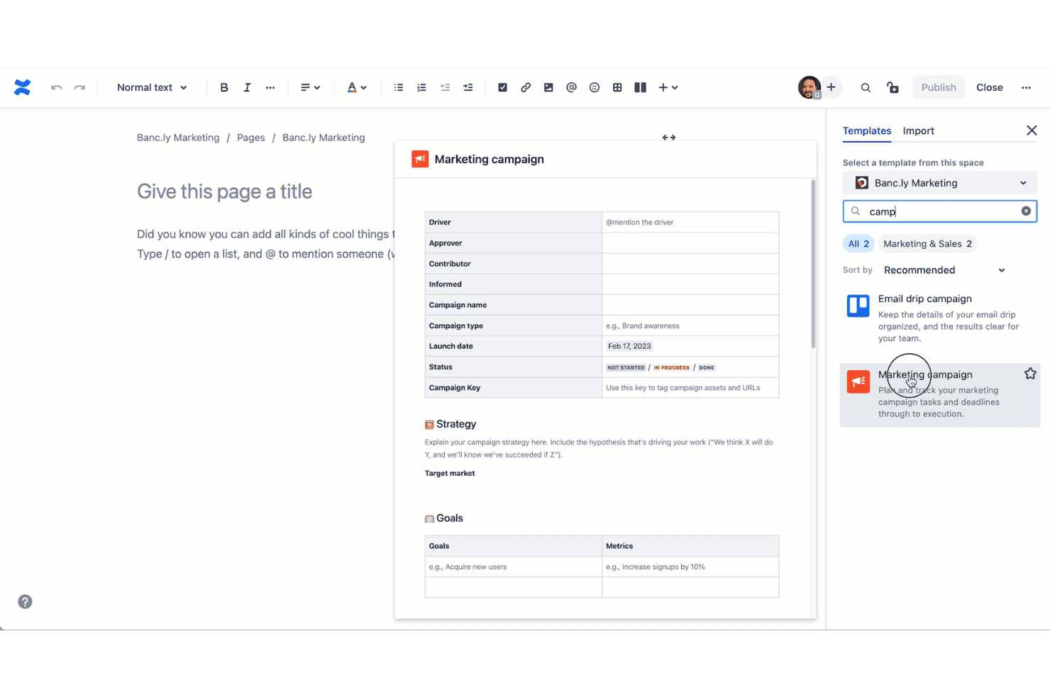Insert a bullet list
The height and width of the screenshot is (700, 1050).
pyautogui.click(x=399, y=87)
